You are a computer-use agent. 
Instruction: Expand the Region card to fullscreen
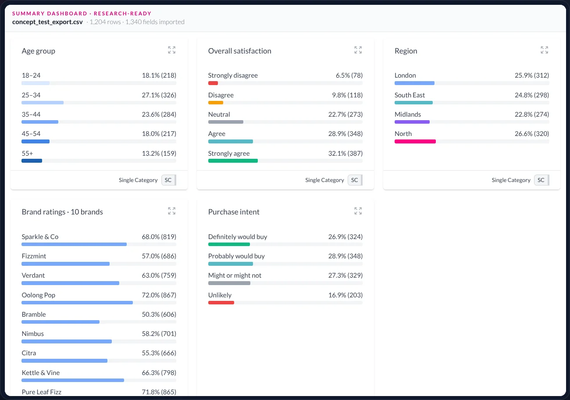click(545, 50)
